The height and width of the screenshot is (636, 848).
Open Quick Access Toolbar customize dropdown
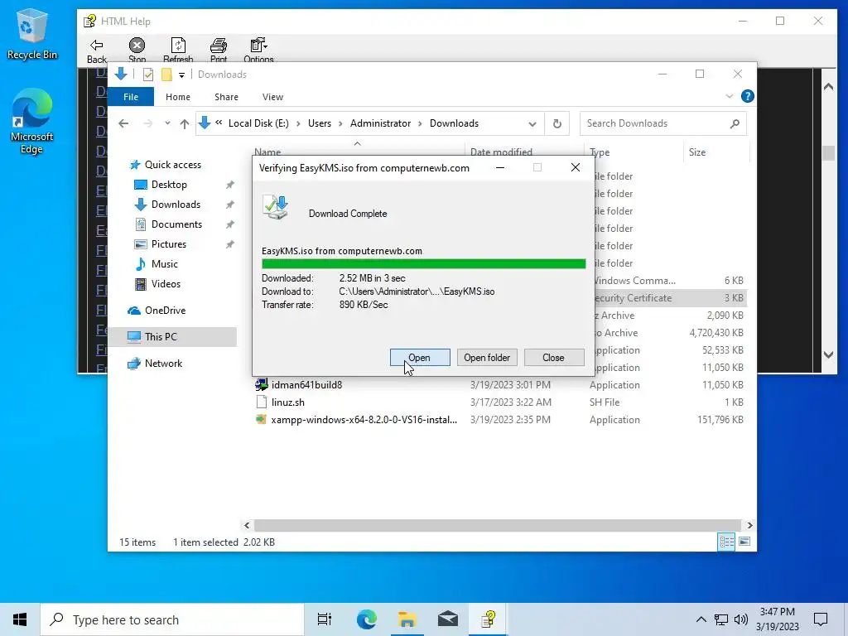click(181, 75)
